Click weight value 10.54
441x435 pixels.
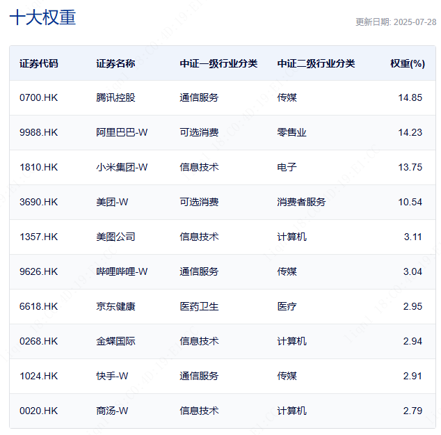(x=410, y=202)
